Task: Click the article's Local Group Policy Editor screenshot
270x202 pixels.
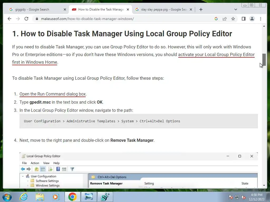Action: (139, 170)
